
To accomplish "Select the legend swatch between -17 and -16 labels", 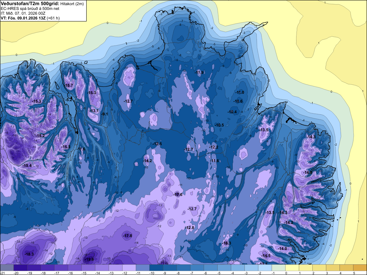I will [x=61, y=268].
